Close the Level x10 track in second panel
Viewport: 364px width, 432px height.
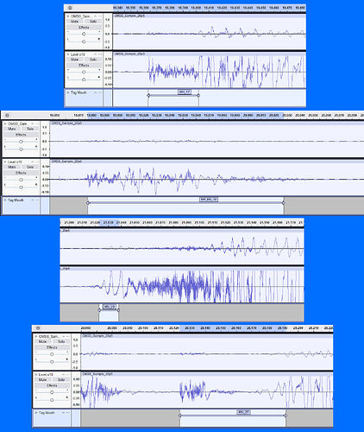point(5,162)
